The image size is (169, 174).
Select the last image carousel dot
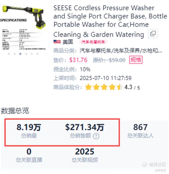(37, 54)
